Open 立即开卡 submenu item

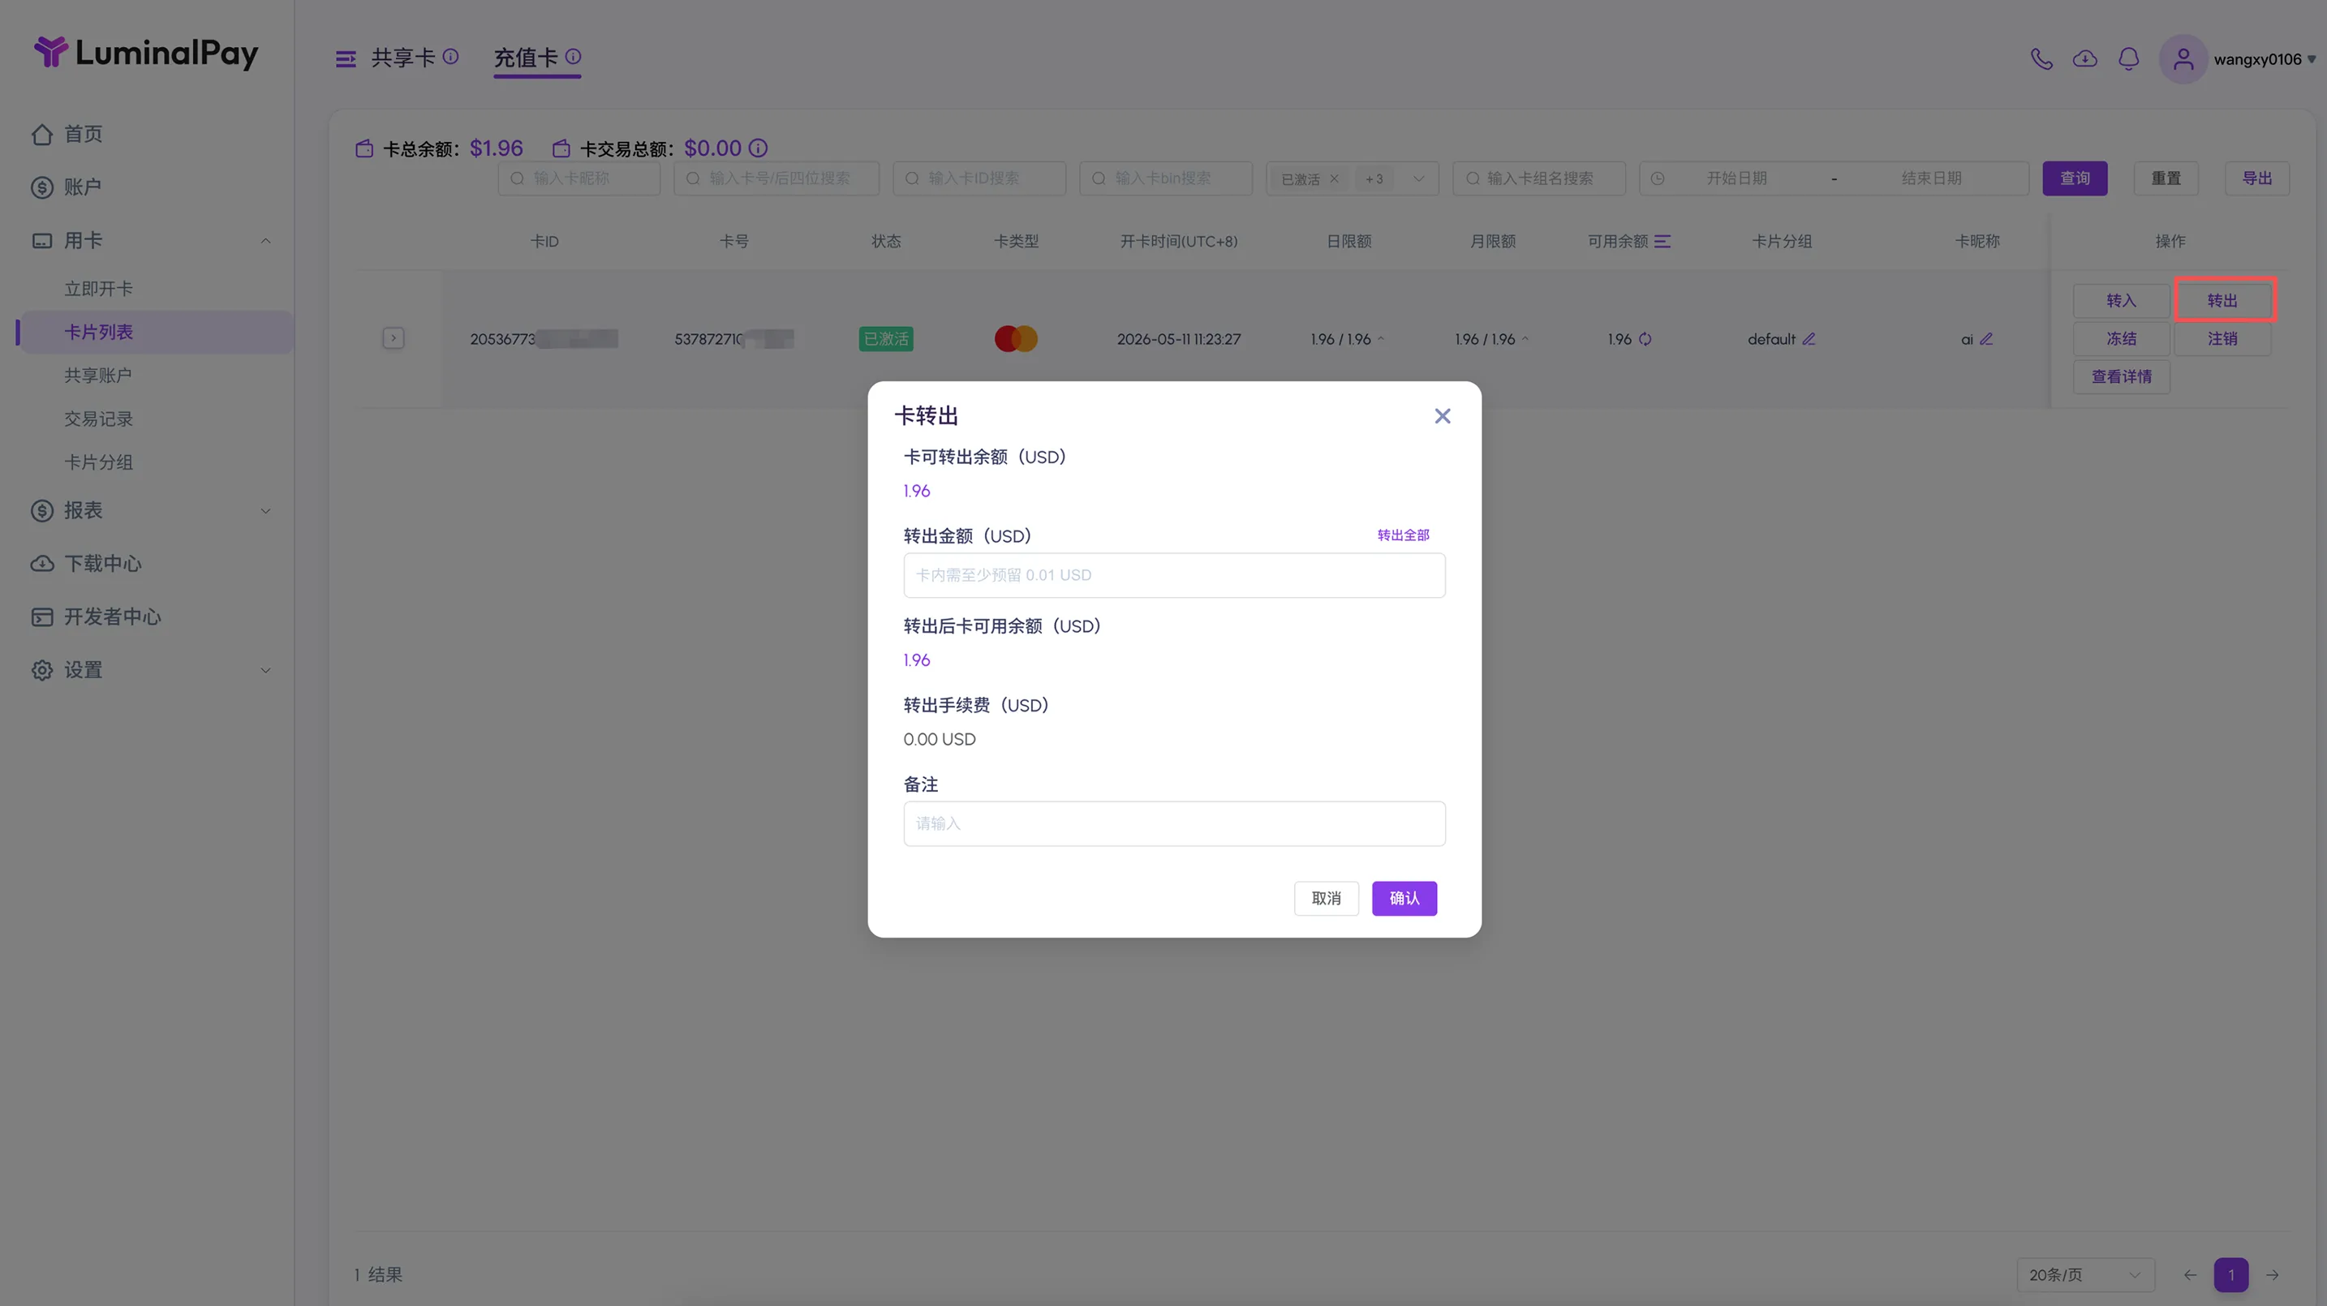point(97,289)
